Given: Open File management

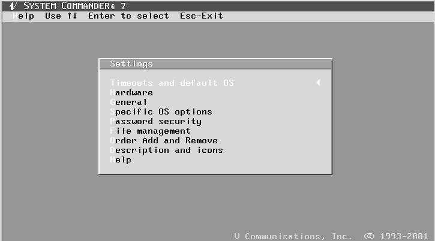Looking at the screenshot, I should [150, 131].
